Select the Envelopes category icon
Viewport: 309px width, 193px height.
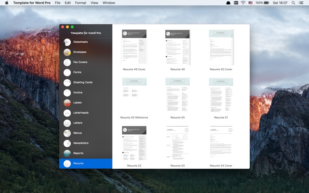click(67, 52)
